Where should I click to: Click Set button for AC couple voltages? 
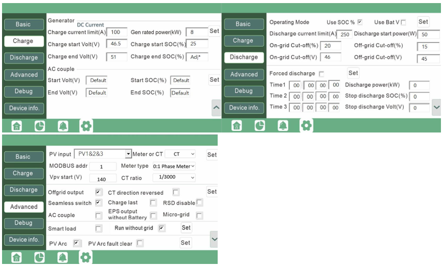coord(214,80)
